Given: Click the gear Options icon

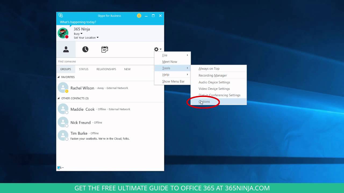Looking at the screenshot, I should [x=156, y=49].
